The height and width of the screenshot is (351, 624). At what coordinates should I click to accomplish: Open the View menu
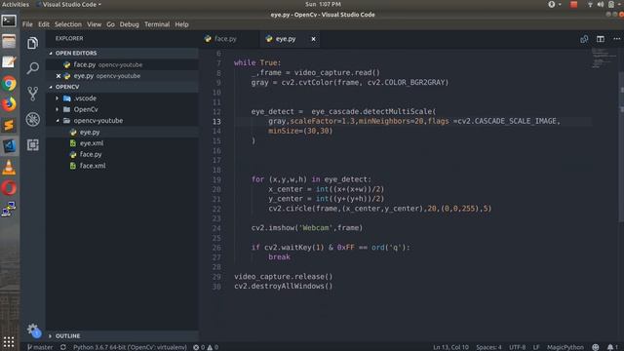click(x=94, y=24)
